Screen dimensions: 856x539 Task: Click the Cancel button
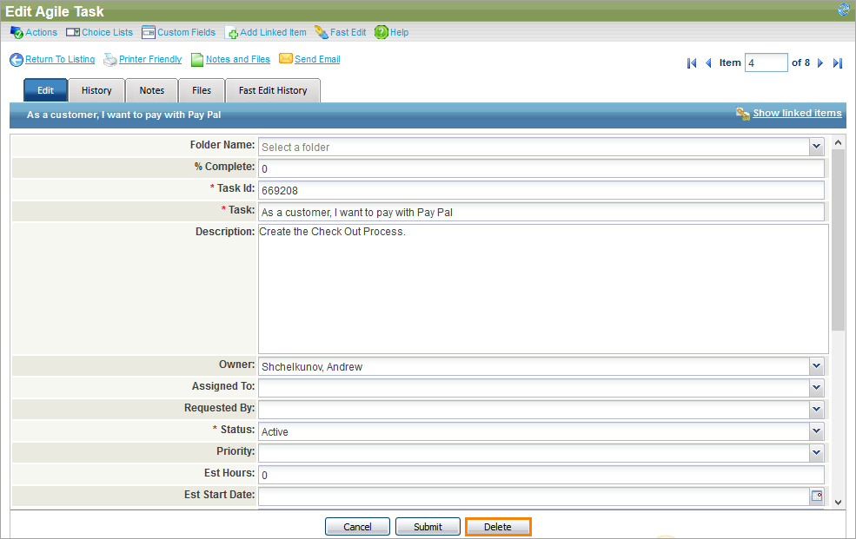[357, 527]
